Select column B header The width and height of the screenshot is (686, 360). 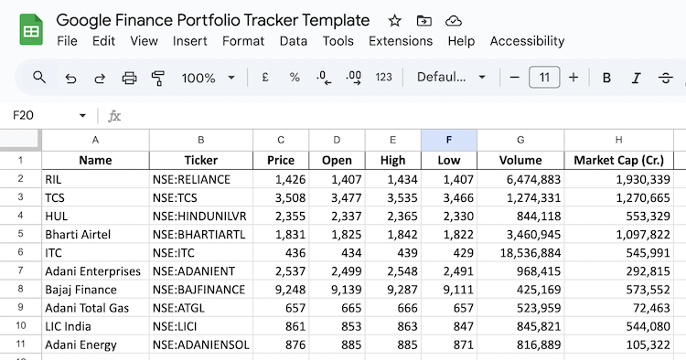[201, 140]
